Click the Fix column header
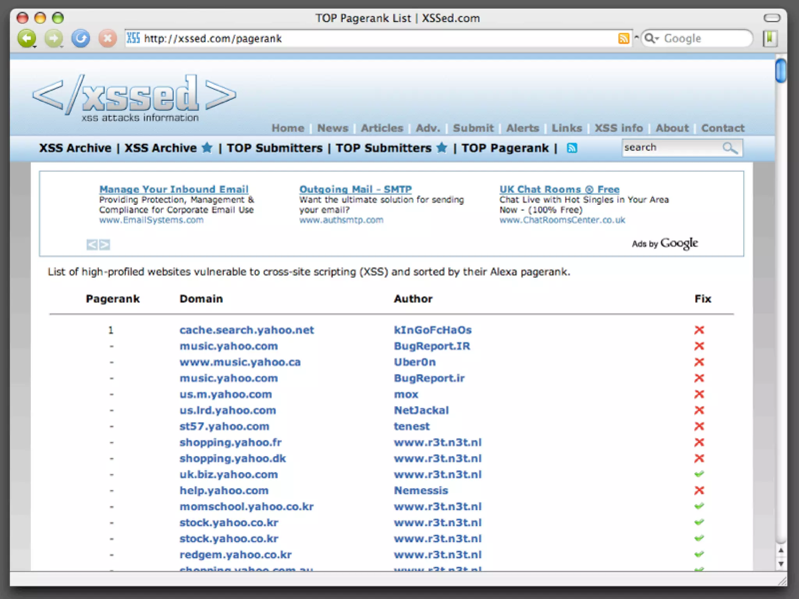 pyautogui.click(x=703, y=299)
